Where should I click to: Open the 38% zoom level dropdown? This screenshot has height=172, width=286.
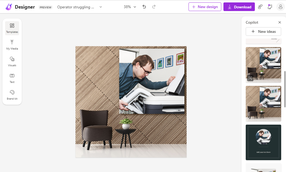[130, 7]
